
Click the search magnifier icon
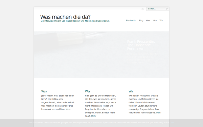tap(166, 9)
